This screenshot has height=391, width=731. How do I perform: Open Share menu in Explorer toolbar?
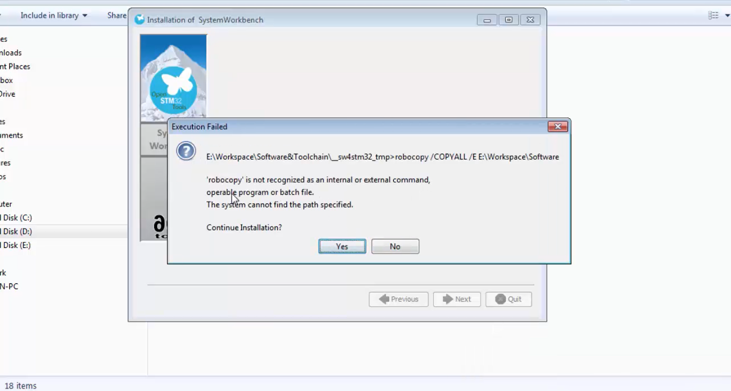117,15
